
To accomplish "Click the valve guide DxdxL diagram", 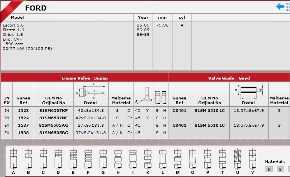I will 249,91.
